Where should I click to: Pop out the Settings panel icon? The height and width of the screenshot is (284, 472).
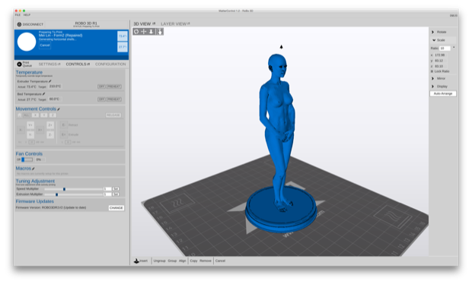[59, 65]
